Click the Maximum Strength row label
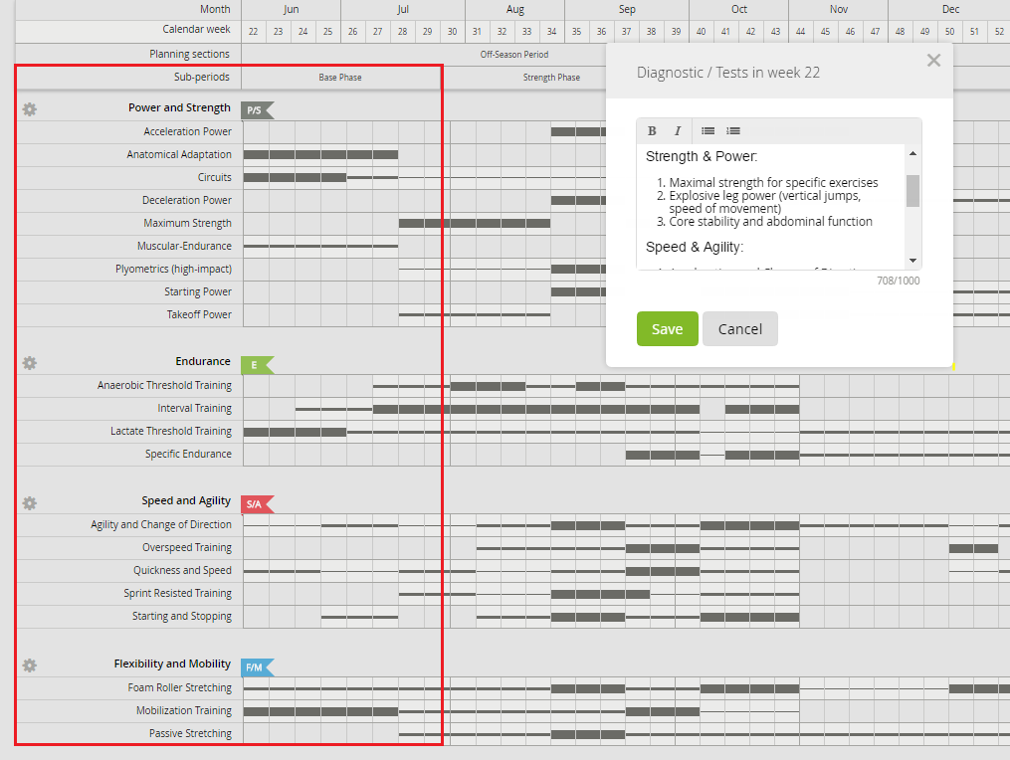The height and width of the screenshot is (760, 1010). [187, 223]
